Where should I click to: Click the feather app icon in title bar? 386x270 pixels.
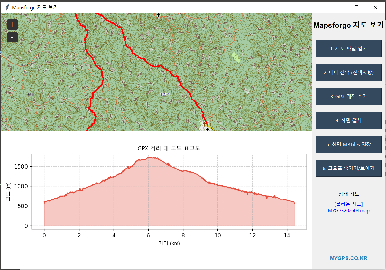7,7
